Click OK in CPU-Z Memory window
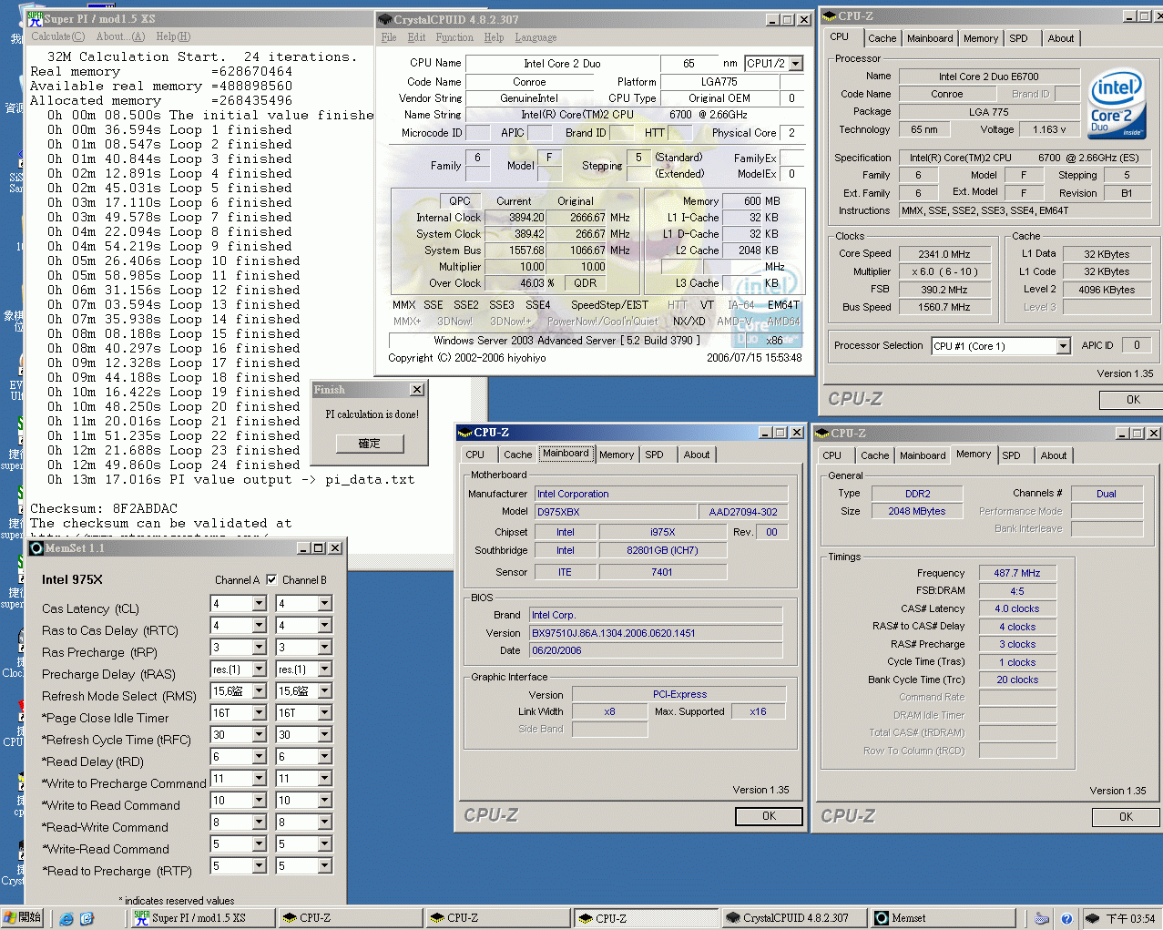This screenshot has width=1163, height=930. (1126, 817)
